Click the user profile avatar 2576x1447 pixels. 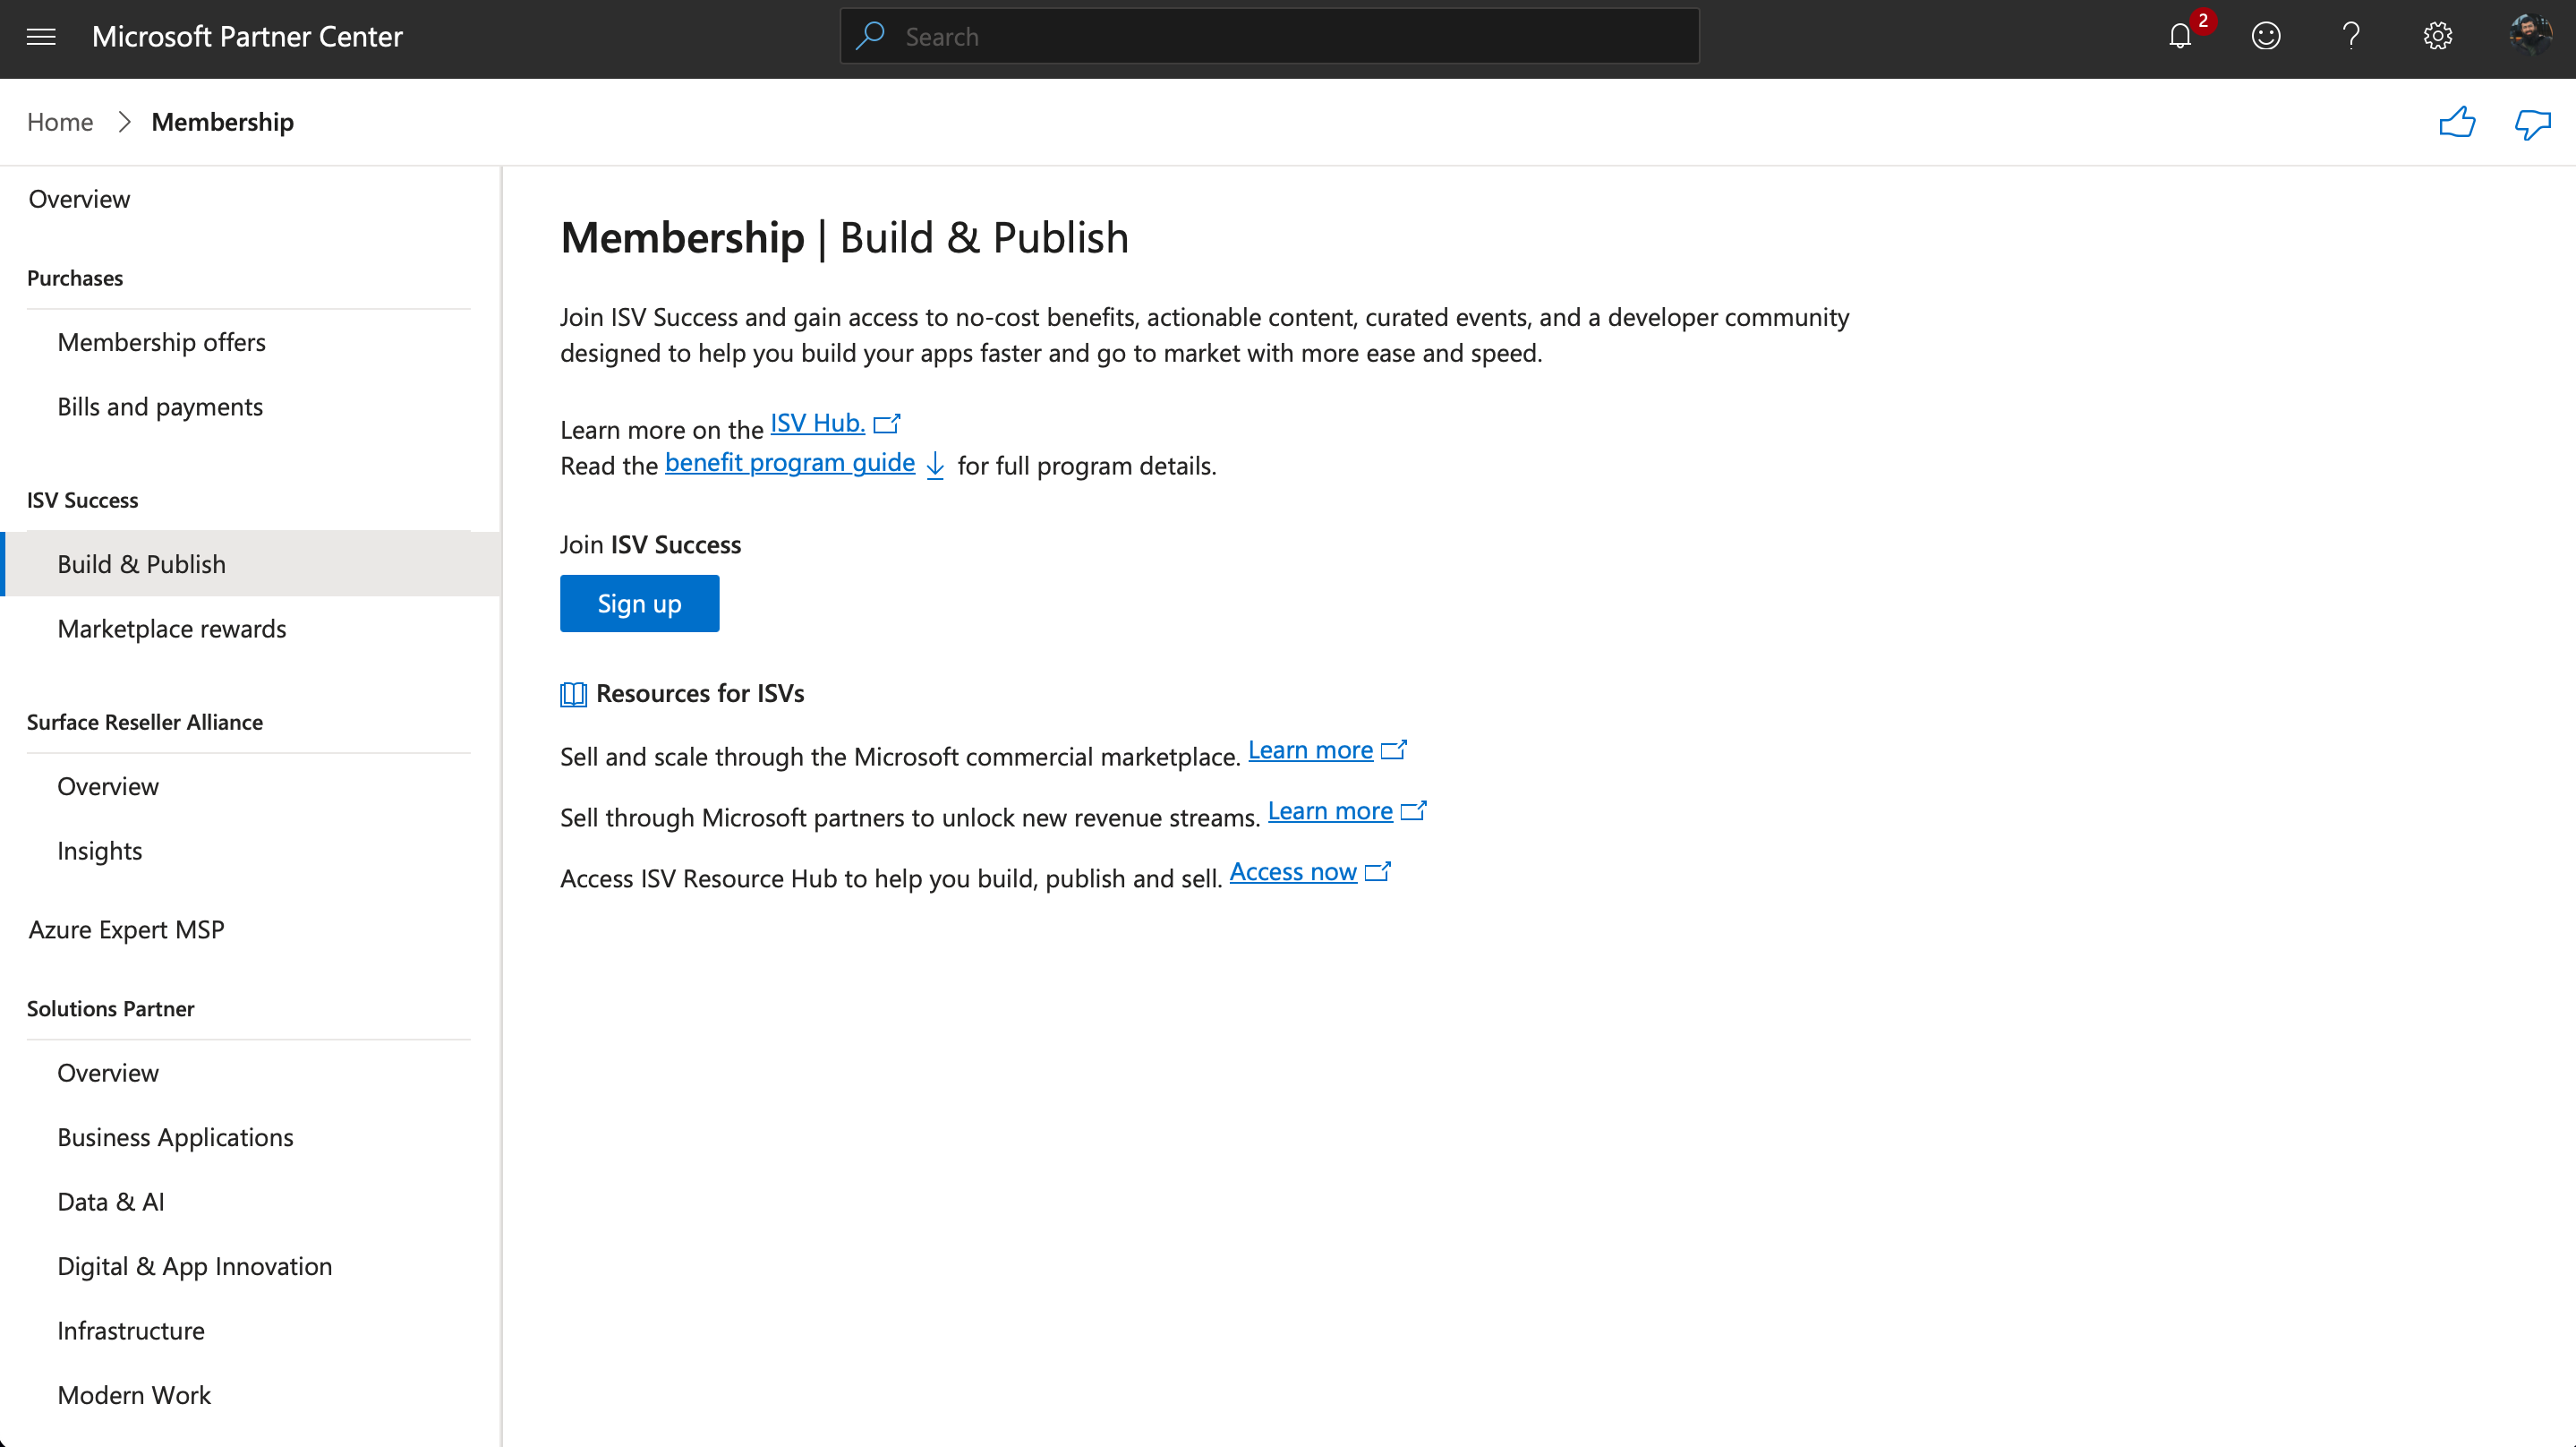tap(2529, 36)
